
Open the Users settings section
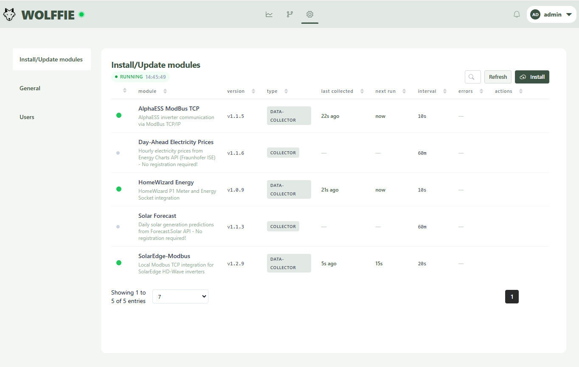tap(27, 117)
